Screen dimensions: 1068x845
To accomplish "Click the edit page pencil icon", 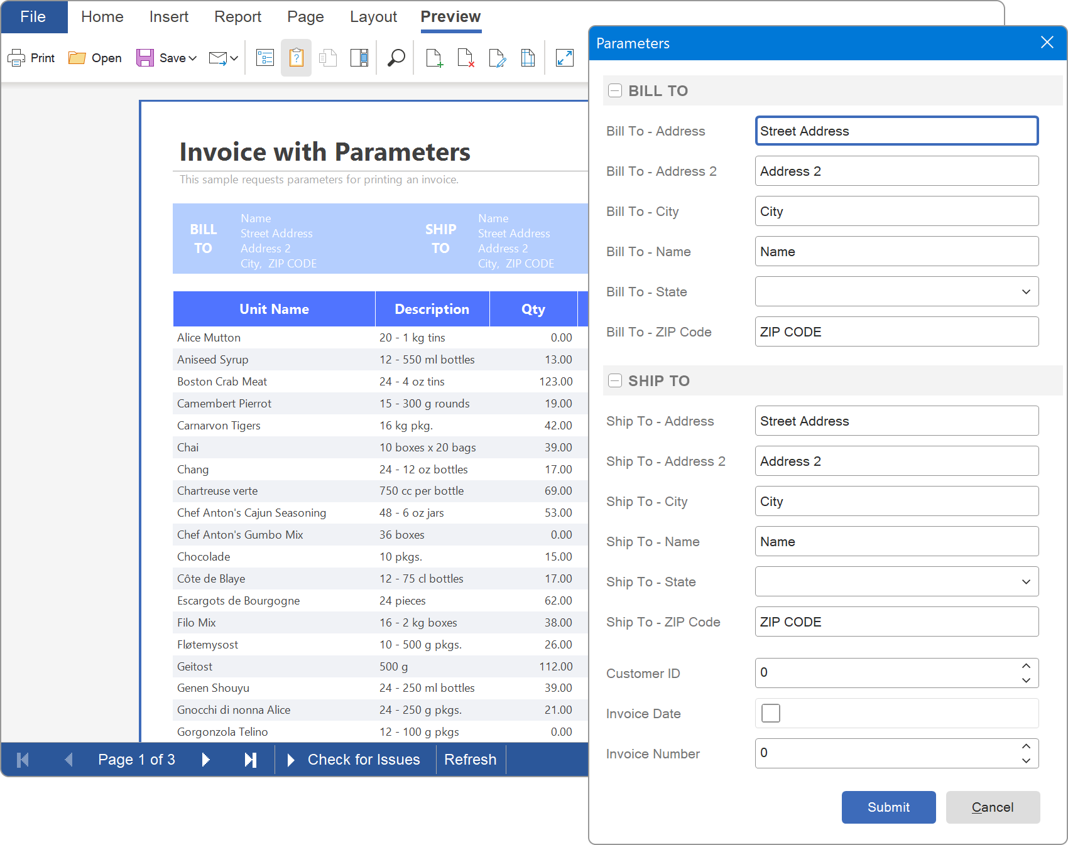I will pyautogui.click(x=497, y=58).
